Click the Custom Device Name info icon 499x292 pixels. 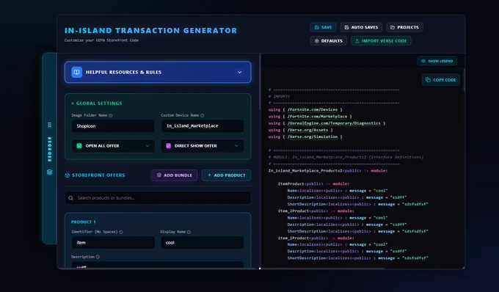(202, 115)
